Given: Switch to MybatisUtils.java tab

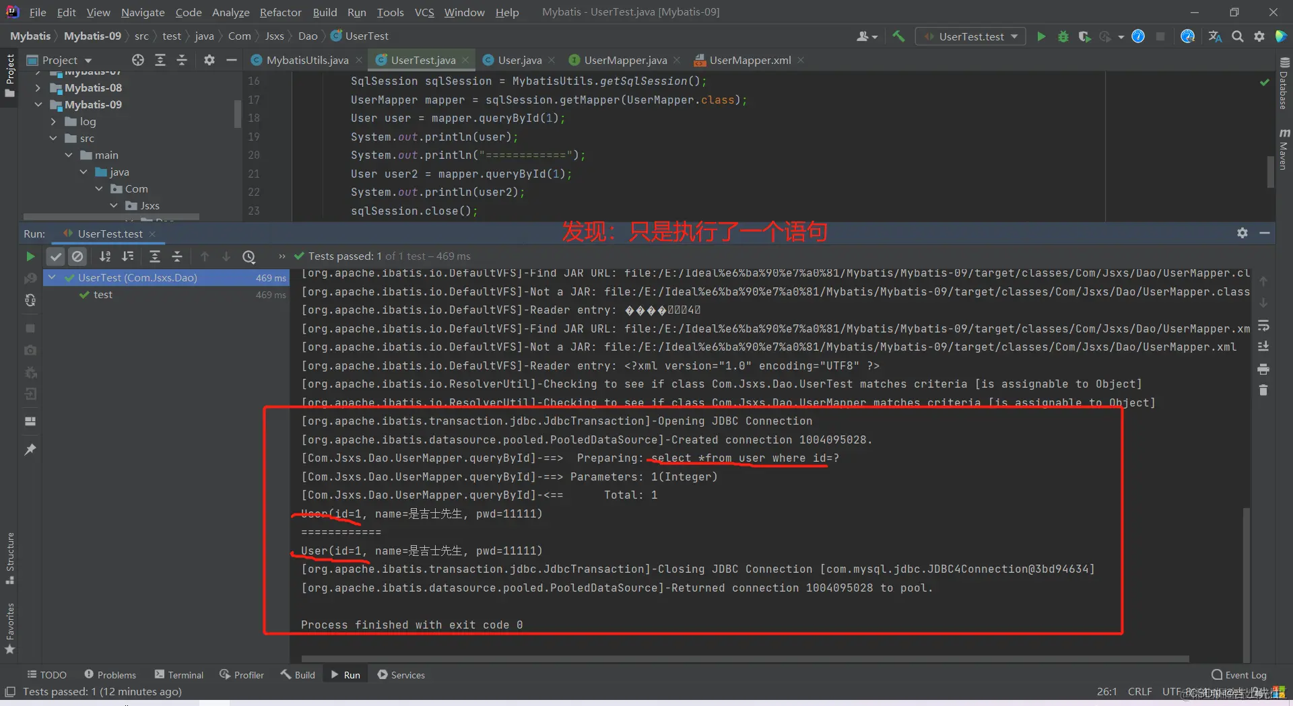Looking at the screenshot, I should click(x=307, y=60).
